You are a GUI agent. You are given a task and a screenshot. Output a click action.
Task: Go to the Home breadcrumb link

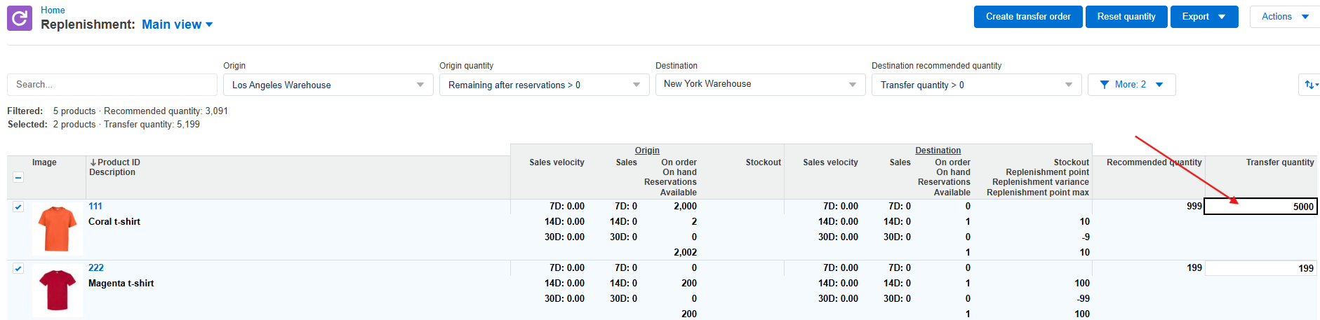tap(53, 10)
